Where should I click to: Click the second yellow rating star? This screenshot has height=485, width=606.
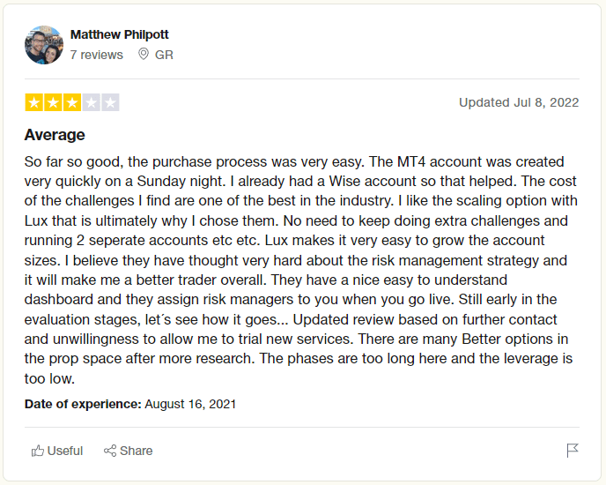tap(53, 102)
